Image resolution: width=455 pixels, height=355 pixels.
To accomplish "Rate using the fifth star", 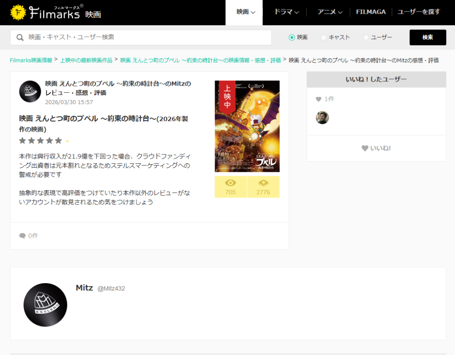I will tap(58, 141).
